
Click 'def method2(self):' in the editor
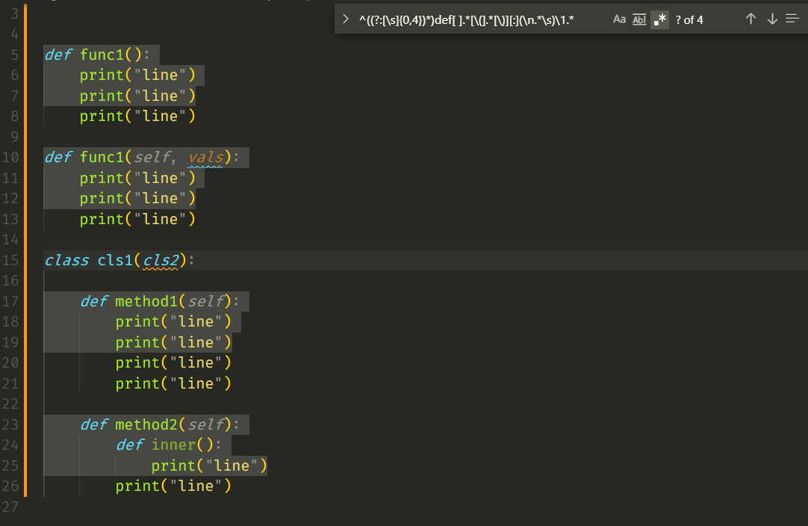click(149, 424)
